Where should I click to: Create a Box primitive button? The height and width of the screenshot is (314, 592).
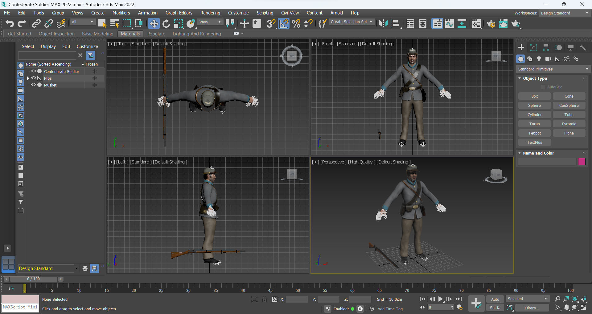tap(535, 96)
